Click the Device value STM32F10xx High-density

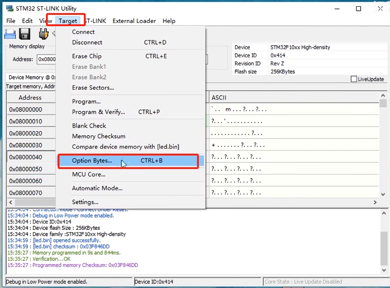300,47
